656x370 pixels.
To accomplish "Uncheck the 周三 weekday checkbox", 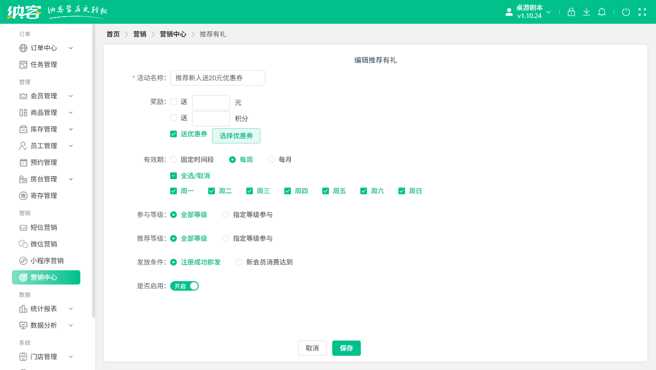I will pos(250,190).
